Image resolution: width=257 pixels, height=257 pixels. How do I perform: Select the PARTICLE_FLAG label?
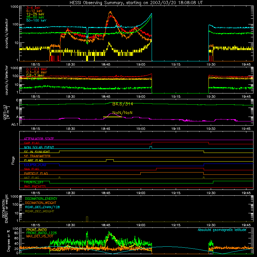tap(36, 173)
